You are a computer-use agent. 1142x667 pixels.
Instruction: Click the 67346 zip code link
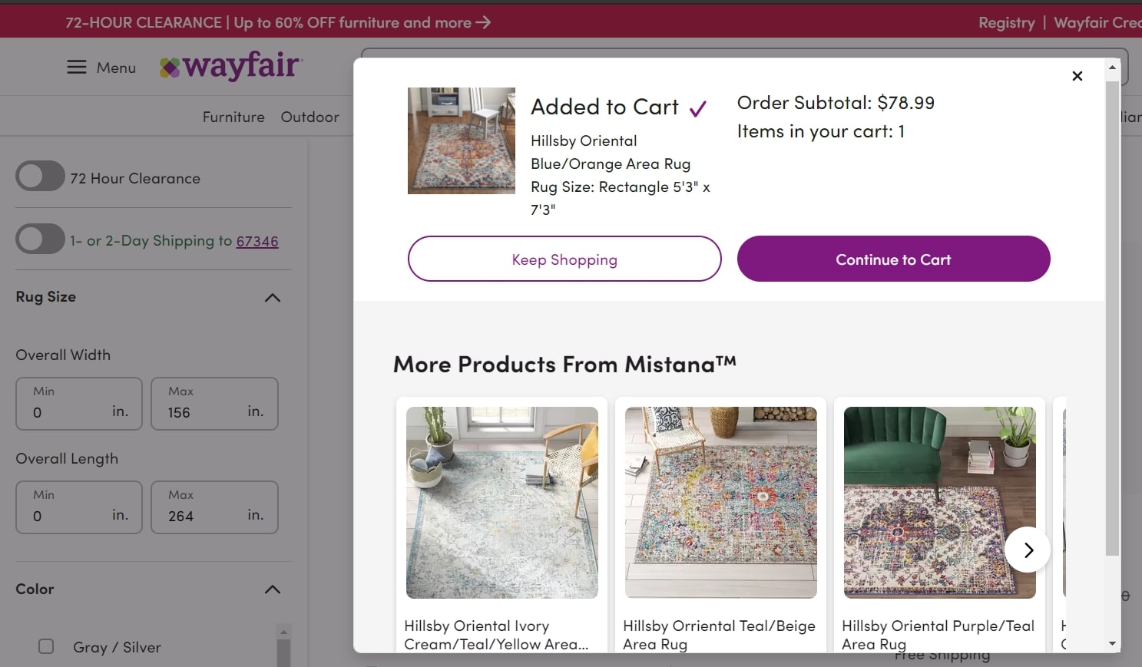pos(257,242)
